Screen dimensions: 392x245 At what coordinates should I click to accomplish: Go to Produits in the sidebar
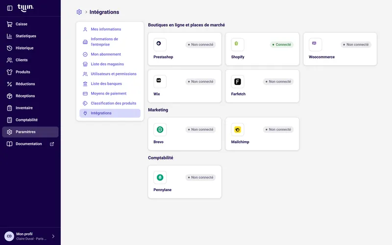pos(30,72)
